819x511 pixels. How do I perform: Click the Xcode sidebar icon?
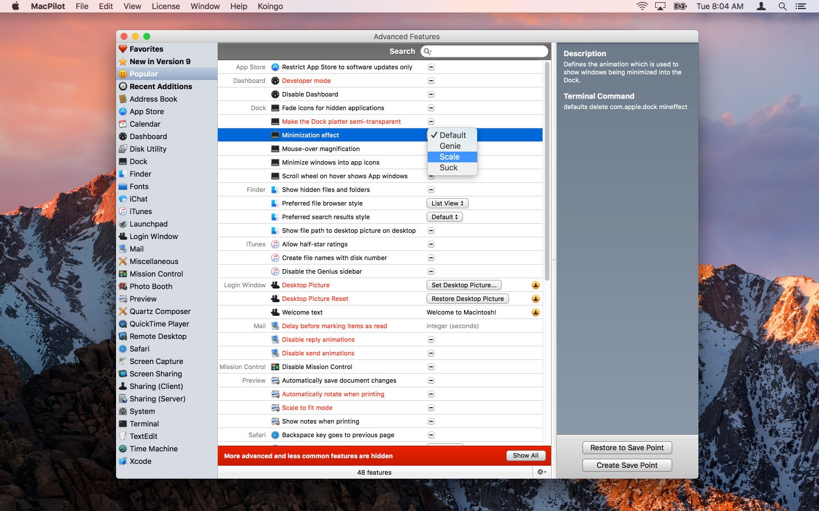[123, 461]
